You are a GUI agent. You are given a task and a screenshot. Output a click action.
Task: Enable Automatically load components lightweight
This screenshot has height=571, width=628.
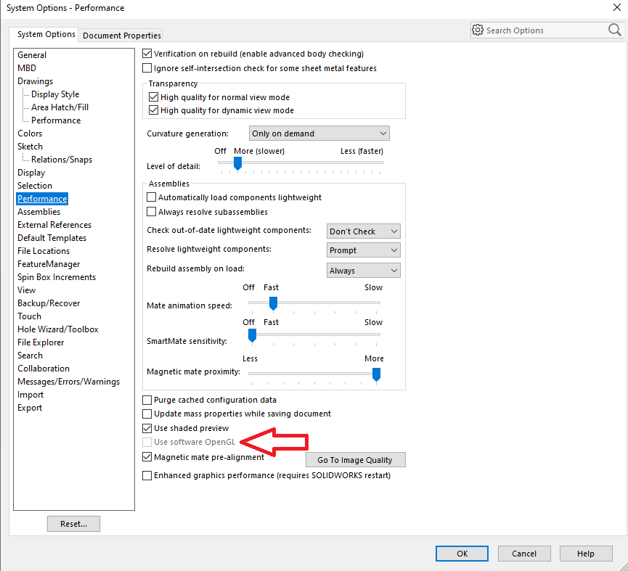coord(151,197)
